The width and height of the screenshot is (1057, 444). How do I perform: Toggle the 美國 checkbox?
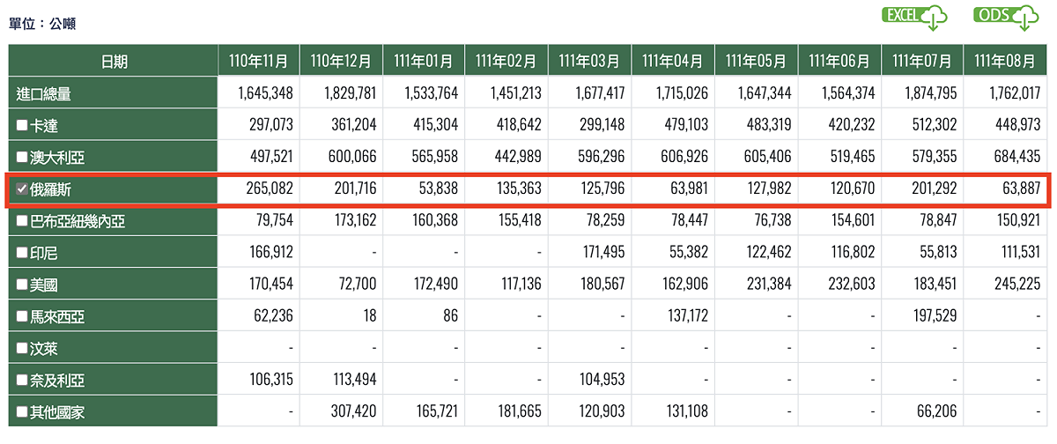(22, 285)
